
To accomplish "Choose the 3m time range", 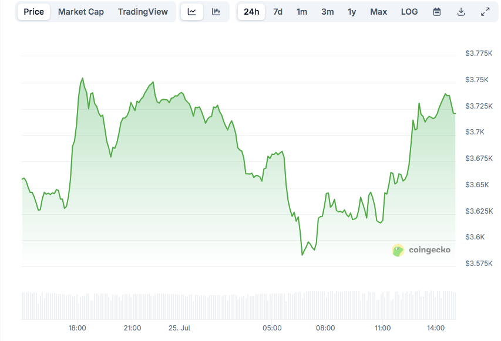I will tap(327, 12).
